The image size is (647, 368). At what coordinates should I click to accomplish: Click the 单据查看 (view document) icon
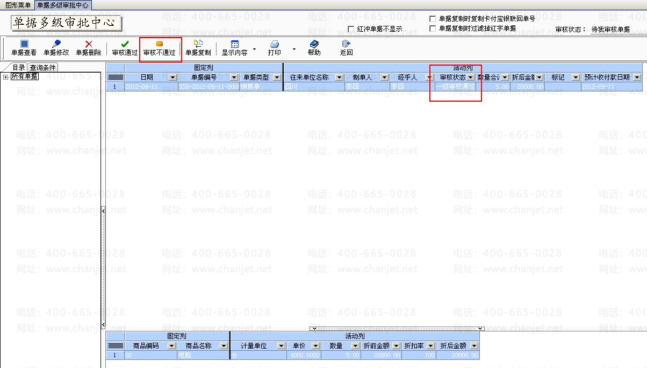tap(24, 44)
